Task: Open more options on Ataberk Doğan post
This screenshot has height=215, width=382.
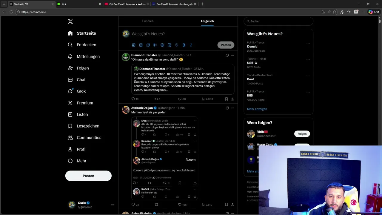Action: click(232, 108)
